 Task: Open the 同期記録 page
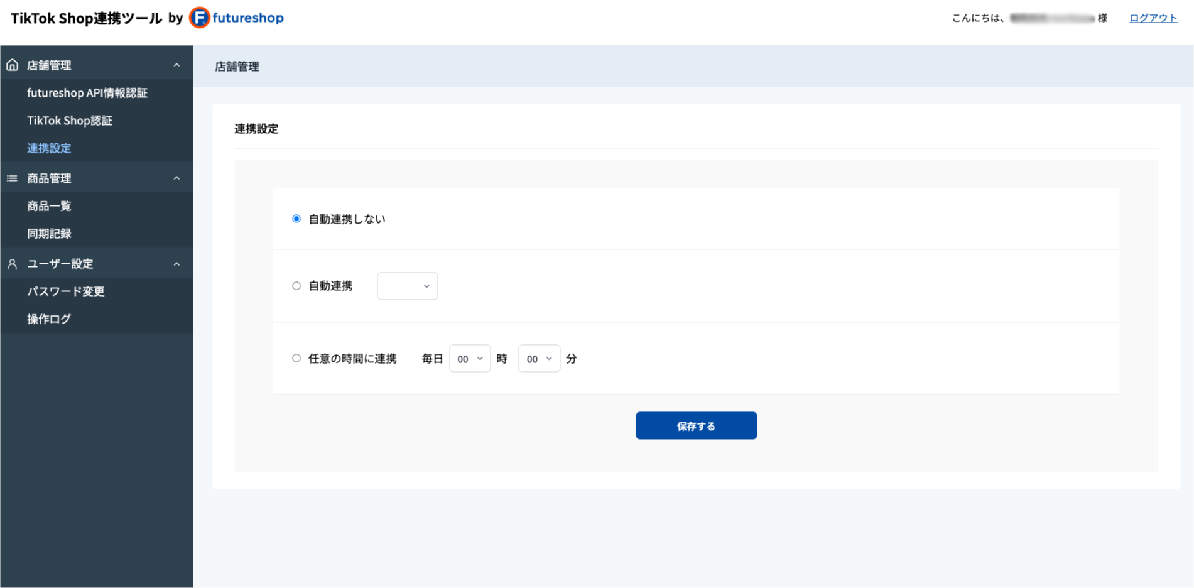[49, 233]
